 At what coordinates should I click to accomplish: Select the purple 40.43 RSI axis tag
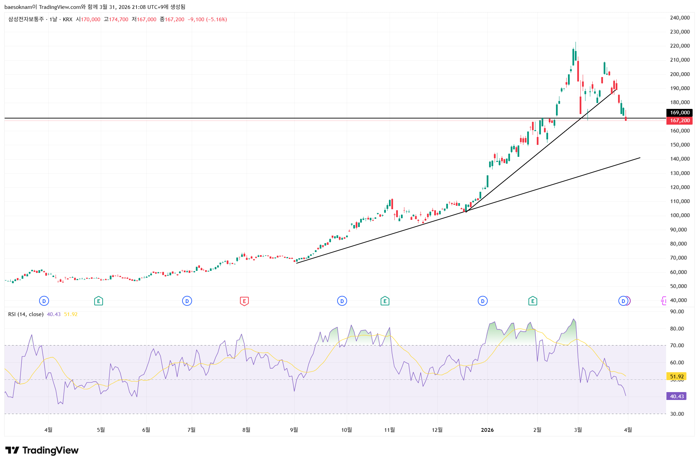676,396
